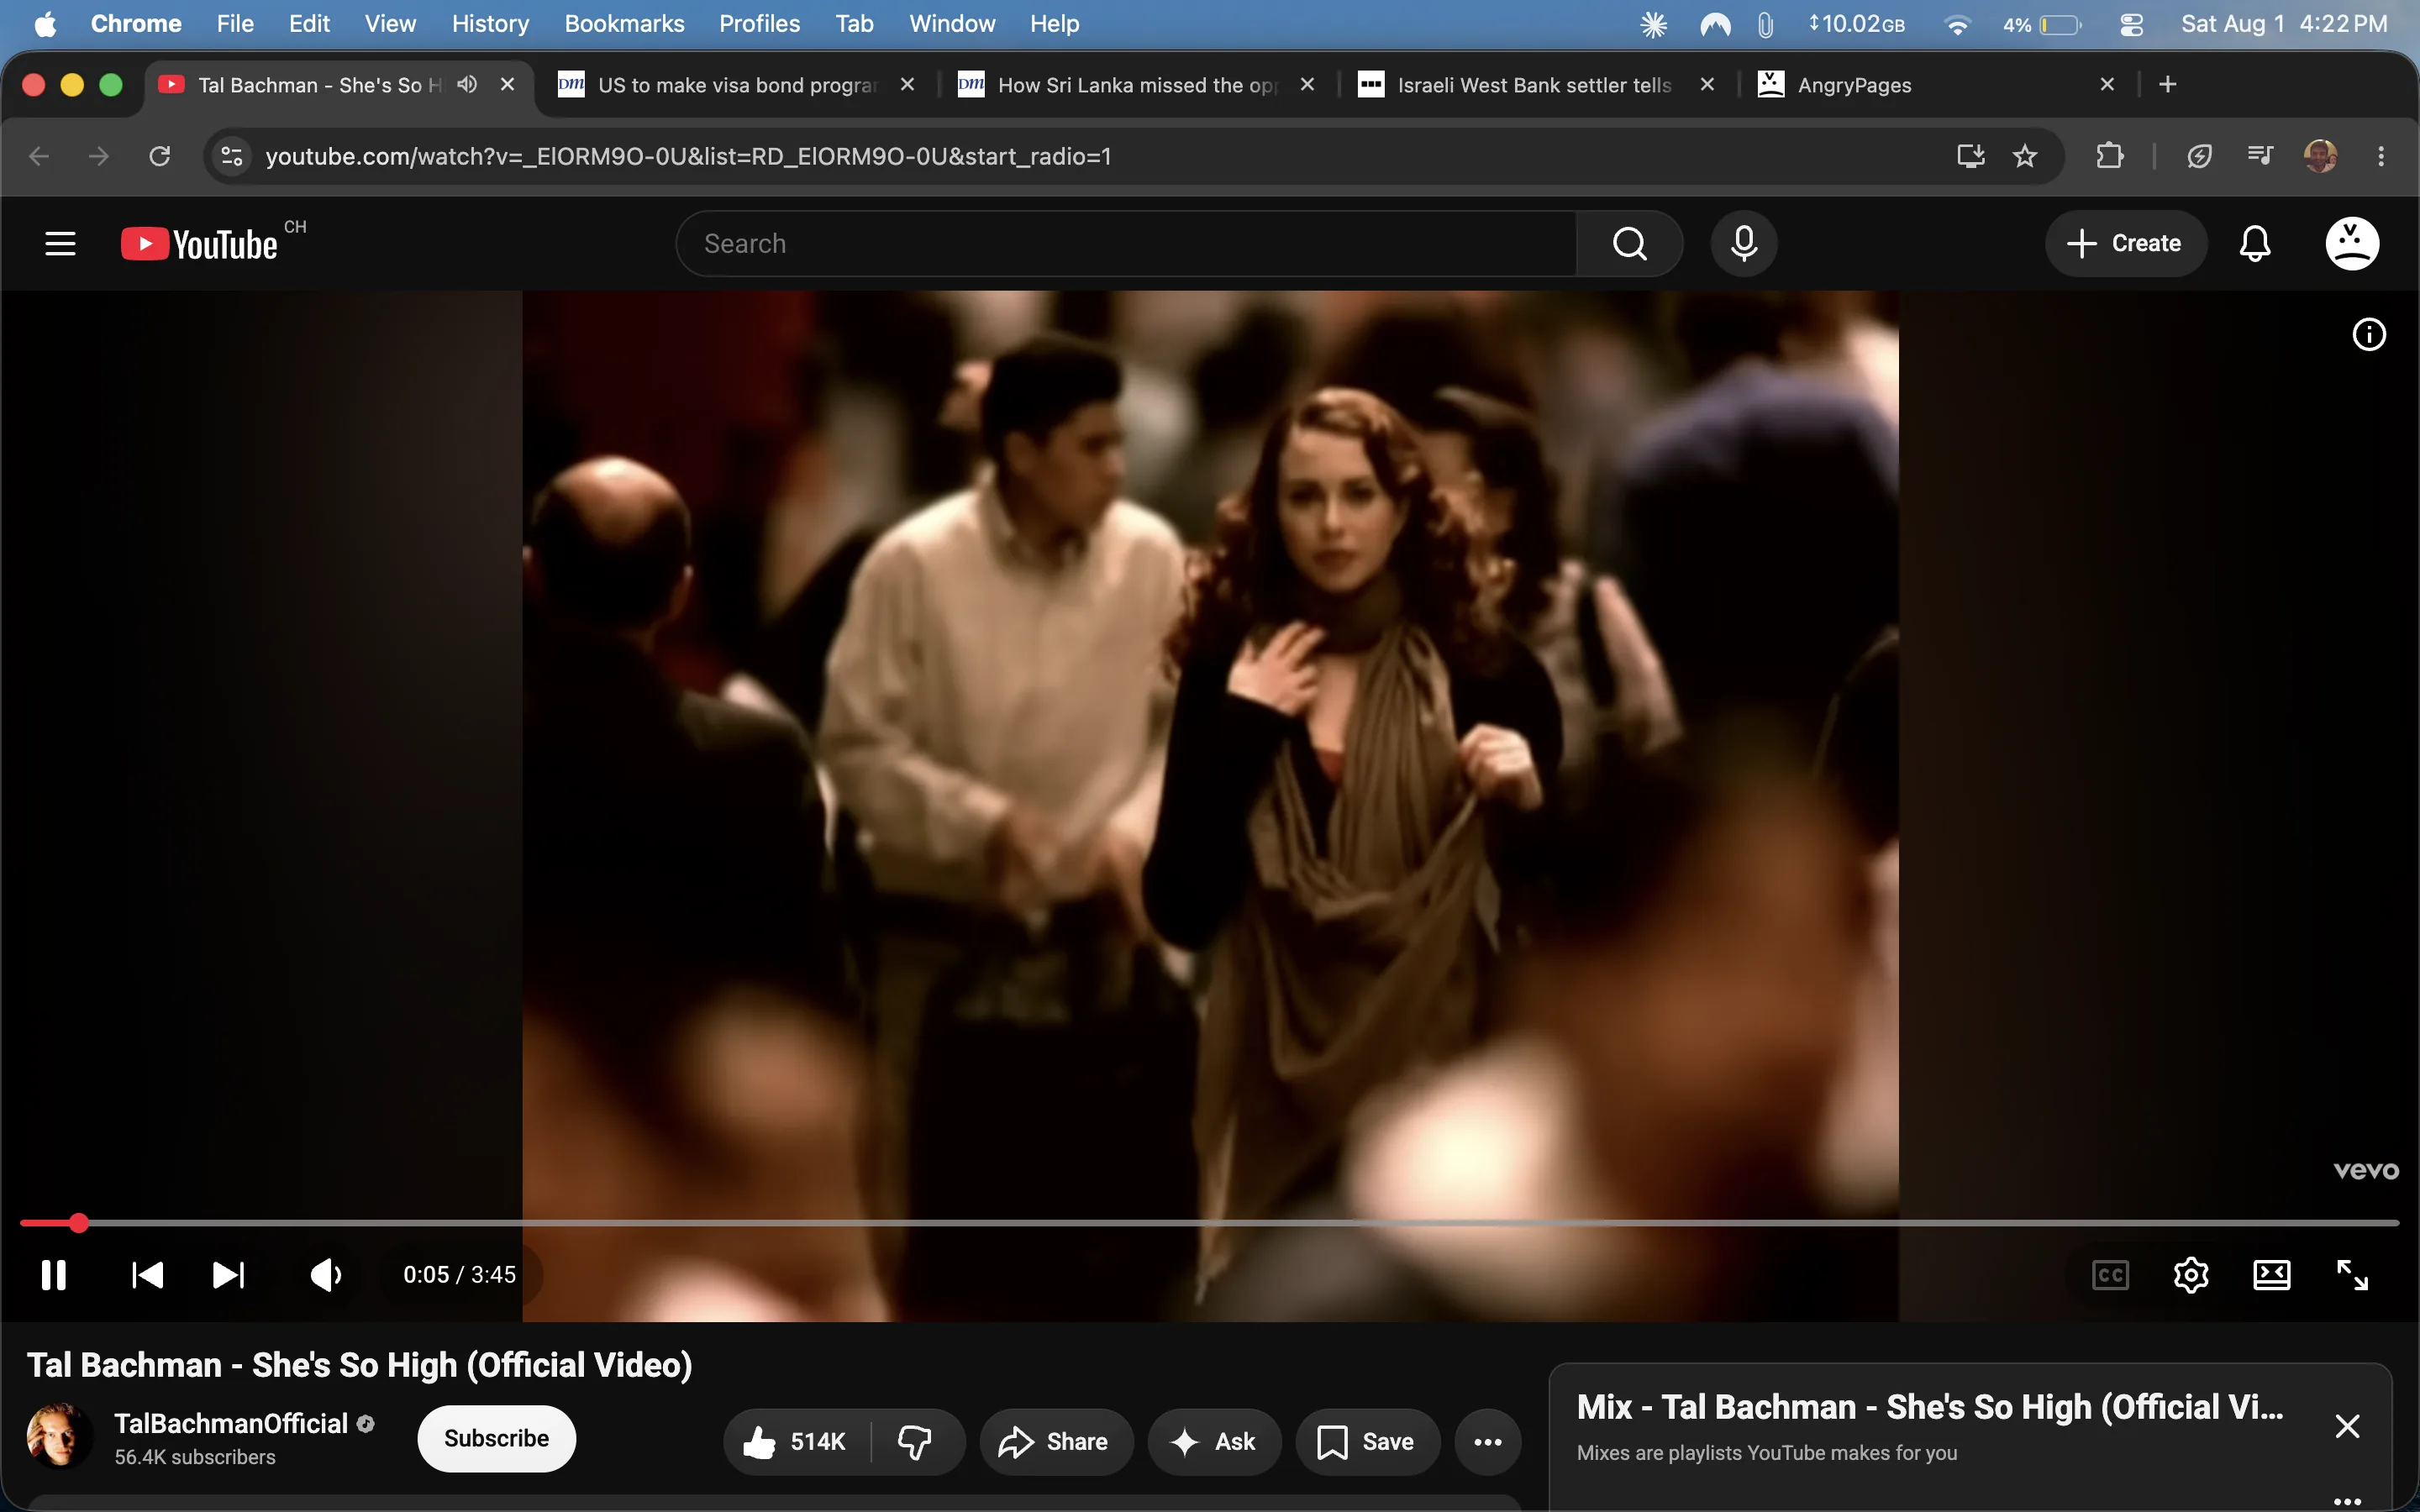This screenshot has height=1512, width=2420.
Task: Switch to theater mode
Action: click(x=2272, y=1275)
